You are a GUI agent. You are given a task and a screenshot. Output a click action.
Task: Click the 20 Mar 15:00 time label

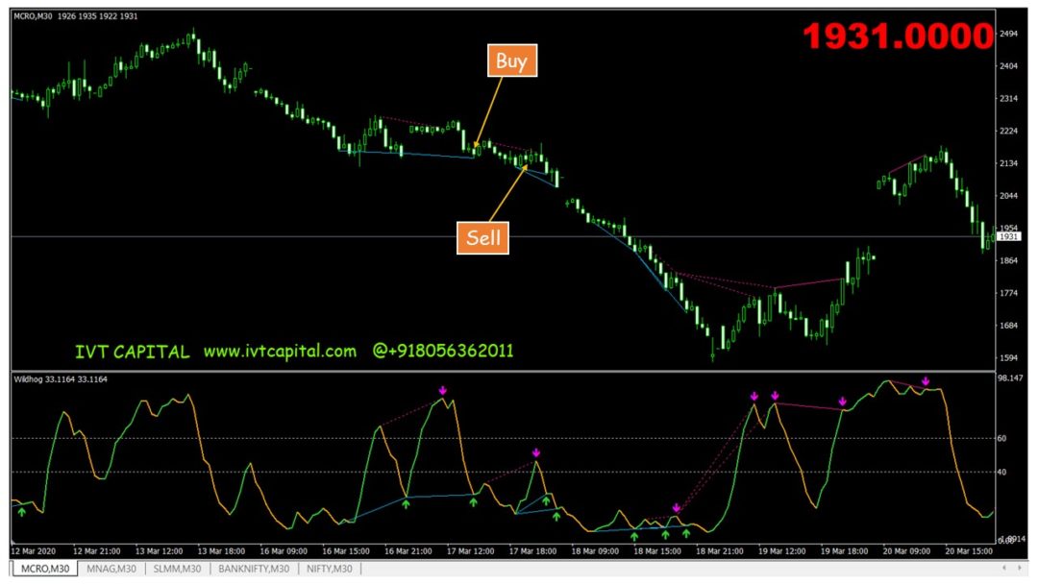(x=969, y=551)
